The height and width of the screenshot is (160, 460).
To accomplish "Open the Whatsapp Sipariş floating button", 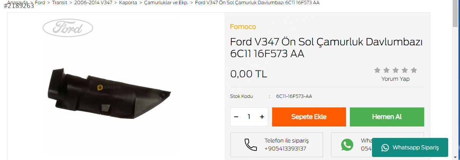I will 410,147.
